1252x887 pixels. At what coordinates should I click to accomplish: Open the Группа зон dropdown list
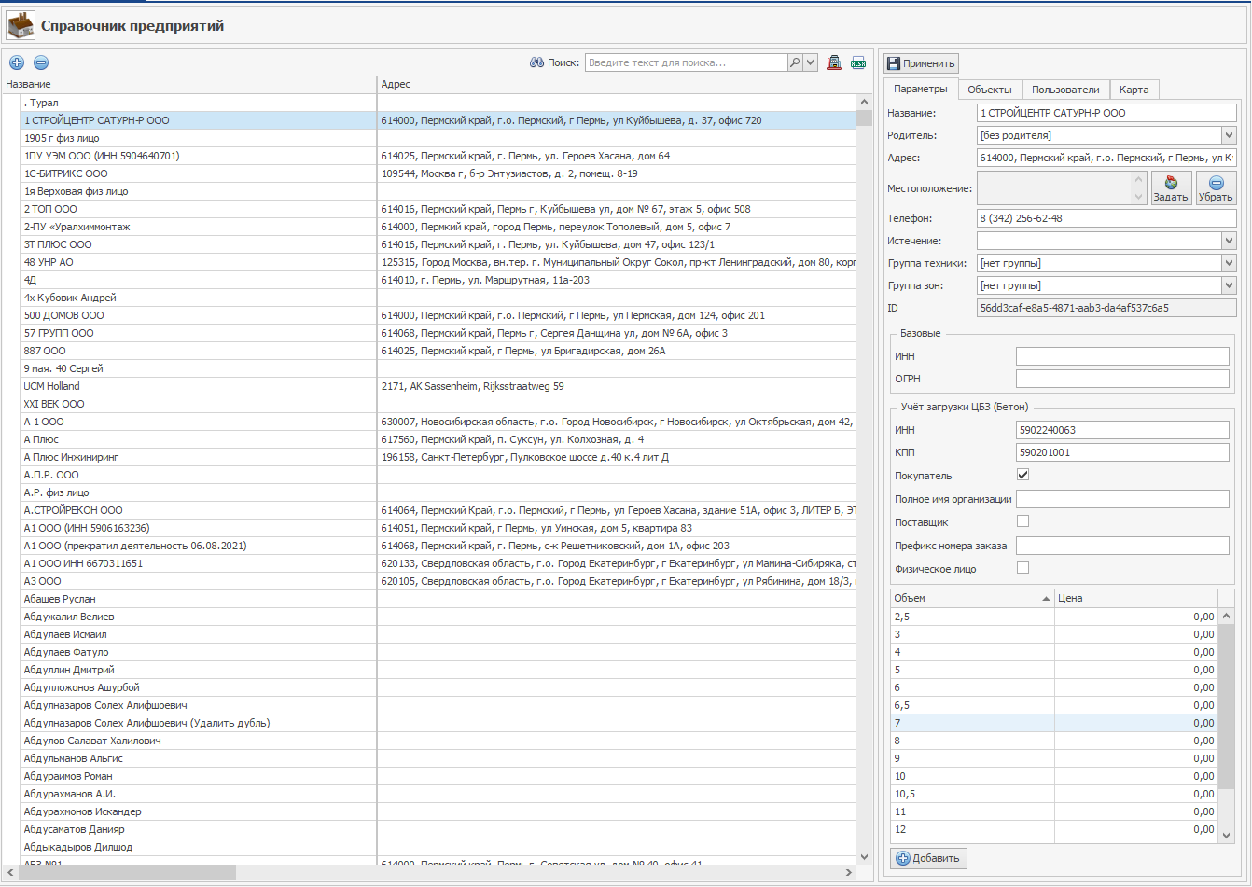(x=1229, y=286)
